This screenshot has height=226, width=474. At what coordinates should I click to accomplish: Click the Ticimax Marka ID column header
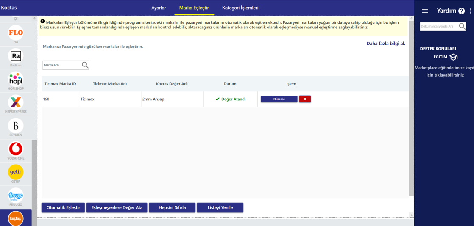pos(60,83)
